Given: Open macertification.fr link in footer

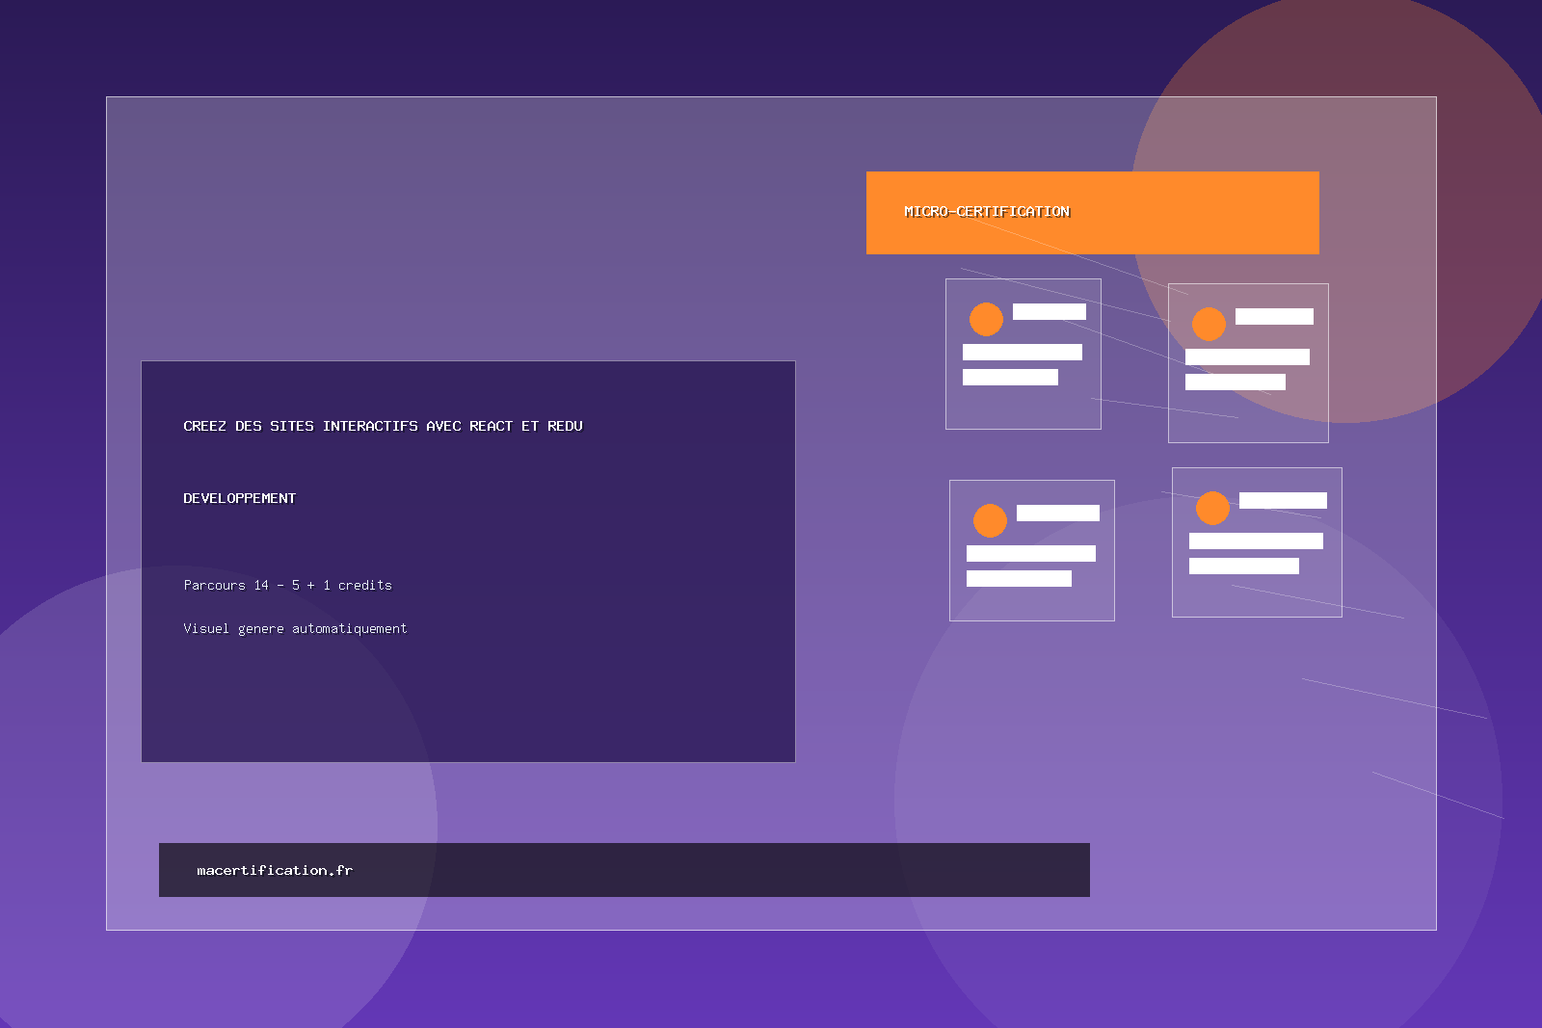Looking at the screenshot, I should 275,870.
